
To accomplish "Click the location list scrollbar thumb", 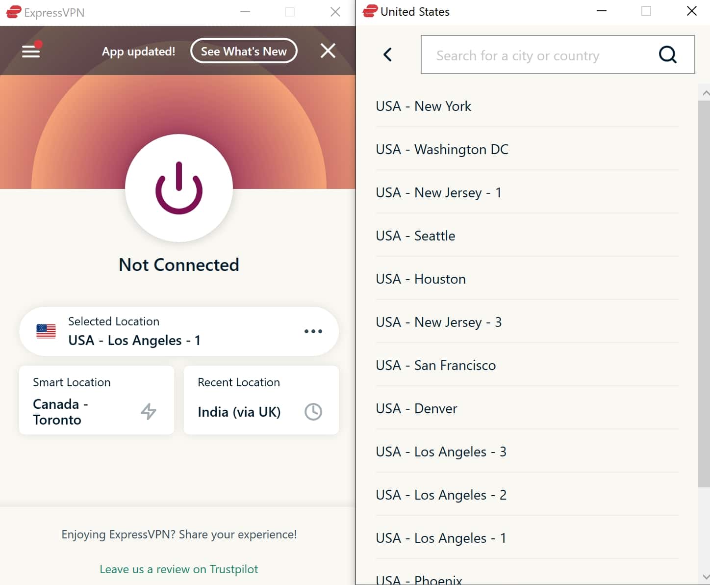I will pos(704,294).
